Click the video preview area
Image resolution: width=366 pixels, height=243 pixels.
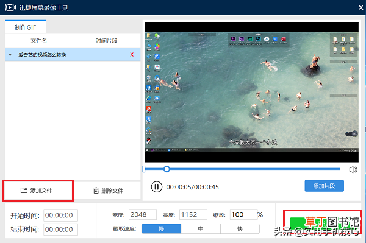click(x=251, y=92)
